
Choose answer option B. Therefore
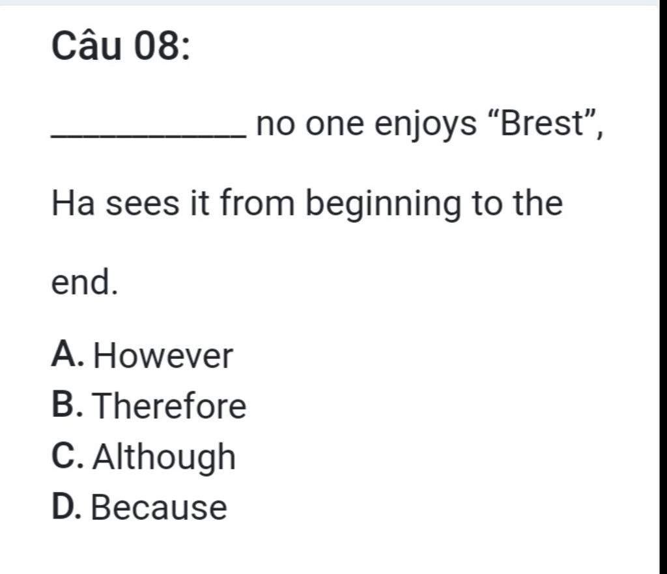point(149,405)
